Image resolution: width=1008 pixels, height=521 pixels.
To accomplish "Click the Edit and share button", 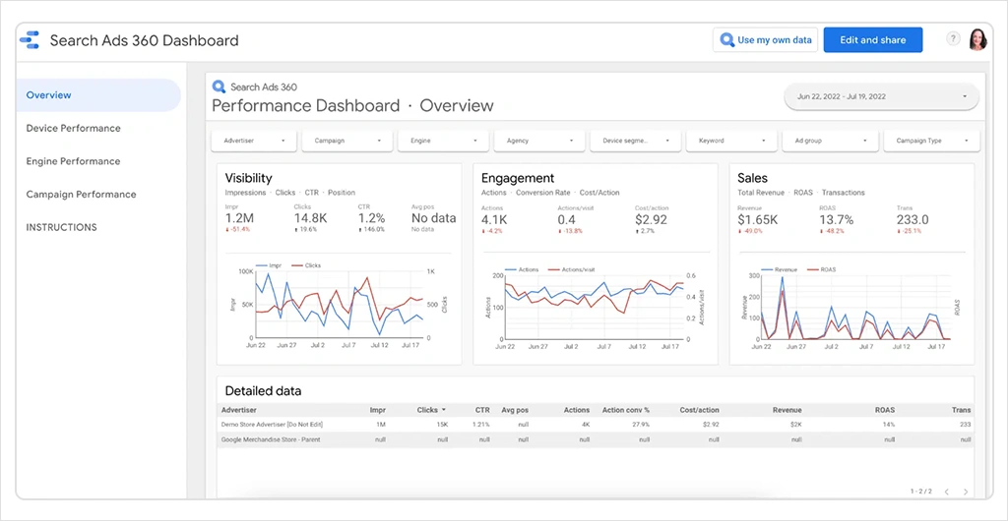I will pos(872,40).
